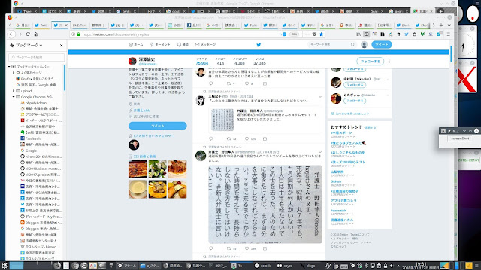Click the Twitter bird logo in page header

coord(259,45)
